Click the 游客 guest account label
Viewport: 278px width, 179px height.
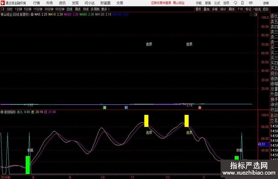click(x=266, y=3)
